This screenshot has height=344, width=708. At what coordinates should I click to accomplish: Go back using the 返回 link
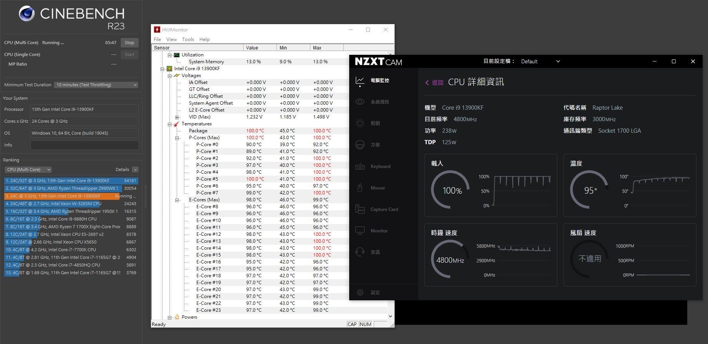(434, 82)
